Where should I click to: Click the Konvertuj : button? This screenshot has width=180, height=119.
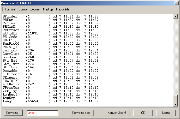pyautogui.click(x=13, y=113)
